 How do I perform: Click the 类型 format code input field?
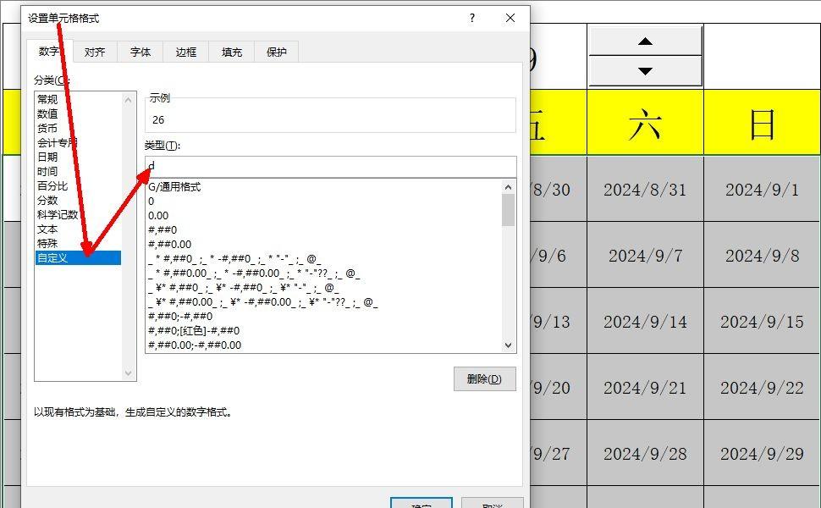(x=330, y=167)
